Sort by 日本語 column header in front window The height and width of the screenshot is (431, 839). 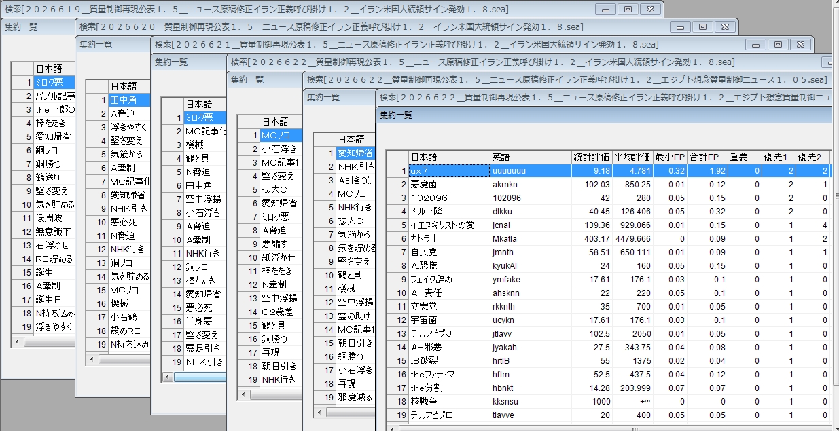click(449, 157)
